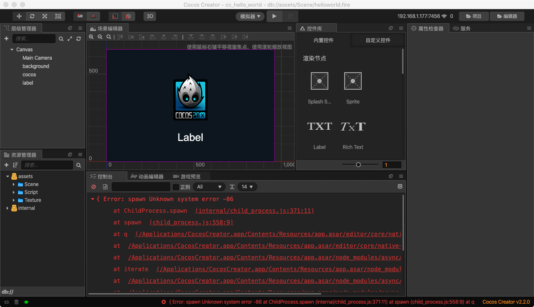Toggle pivot/center gizmo position mode
This screenshot has width=534, height=307.
[80, 16]
